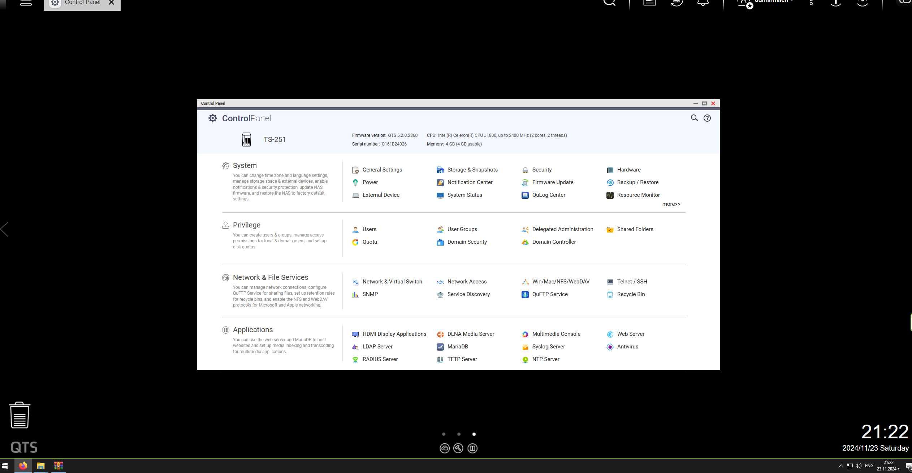Open volume control in system tray
Image resolution: width=912 pixels, height=473 pixels.
click(859, 466)
